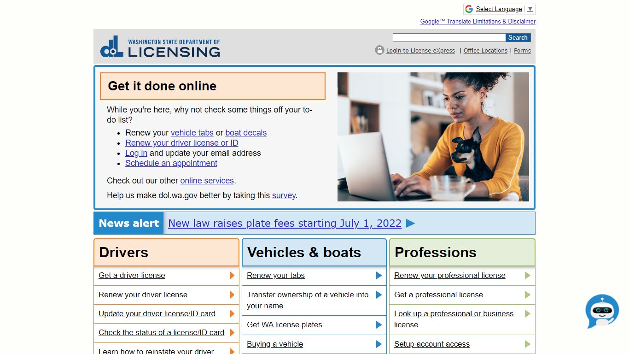Viewport: 629px width, 354px height.
Task: Click the green arrow beside Renew your professional license
Action: (x=527, y=276)
